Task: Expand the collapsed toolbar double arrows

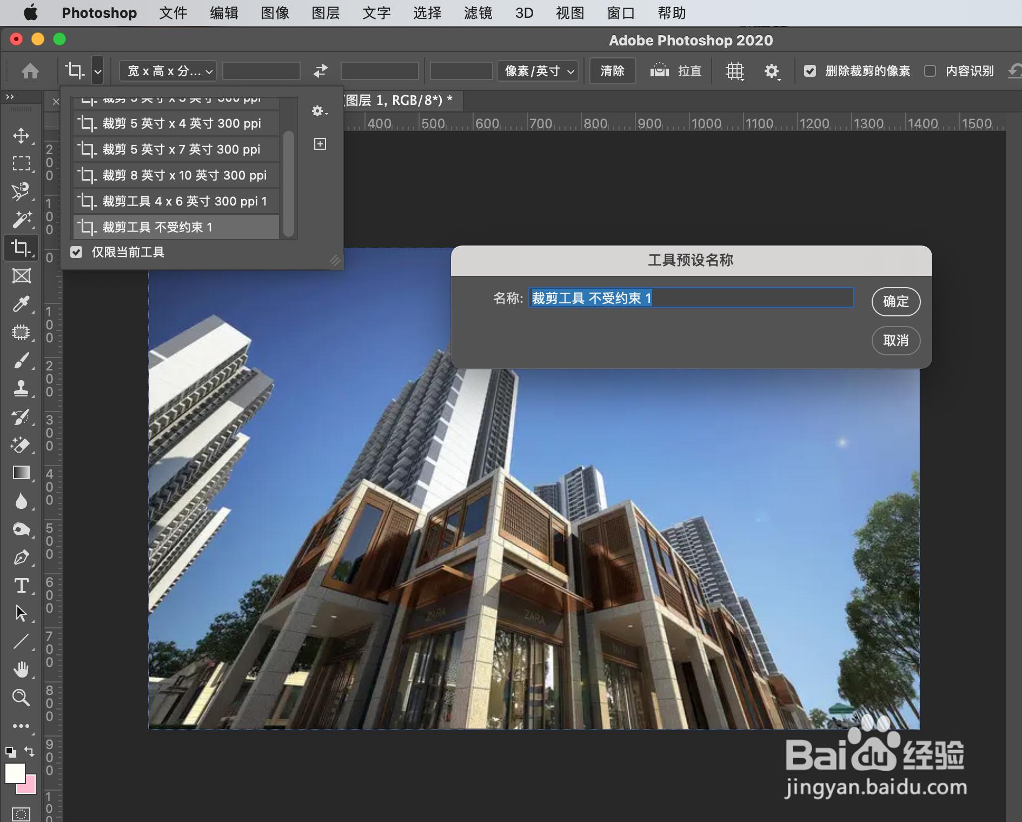Action: tap(10, 97)
